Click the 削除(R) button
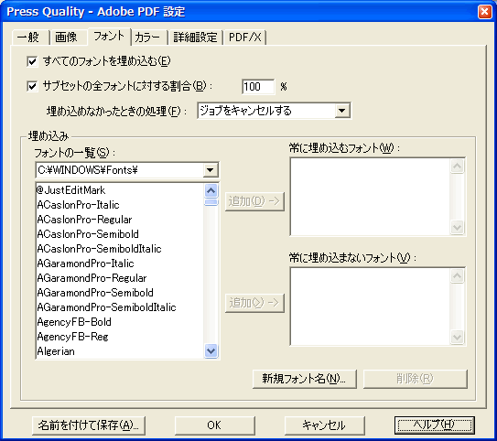 pyautogui.click(x=416, y=379)
